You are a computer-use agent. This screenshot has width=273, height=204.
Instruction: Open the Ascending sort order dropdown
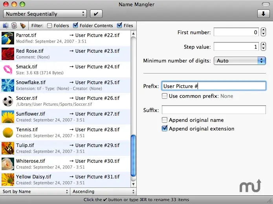coord(103,191)
